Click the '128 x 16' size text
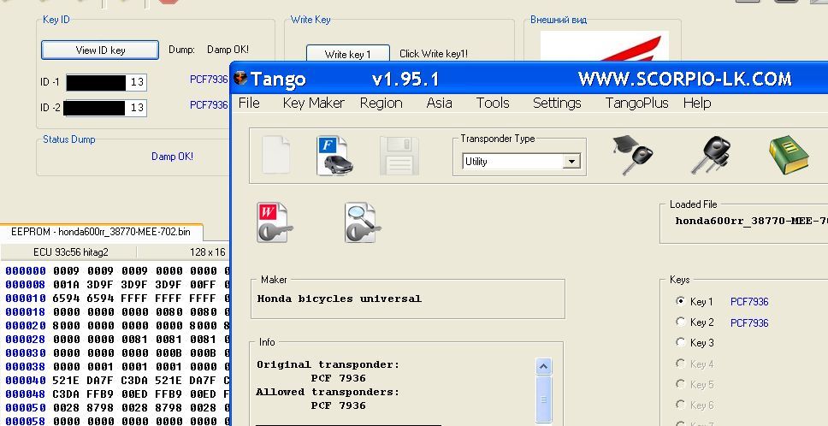The height and width of the screenshot is (426, 828). click(x=208, y=252)
